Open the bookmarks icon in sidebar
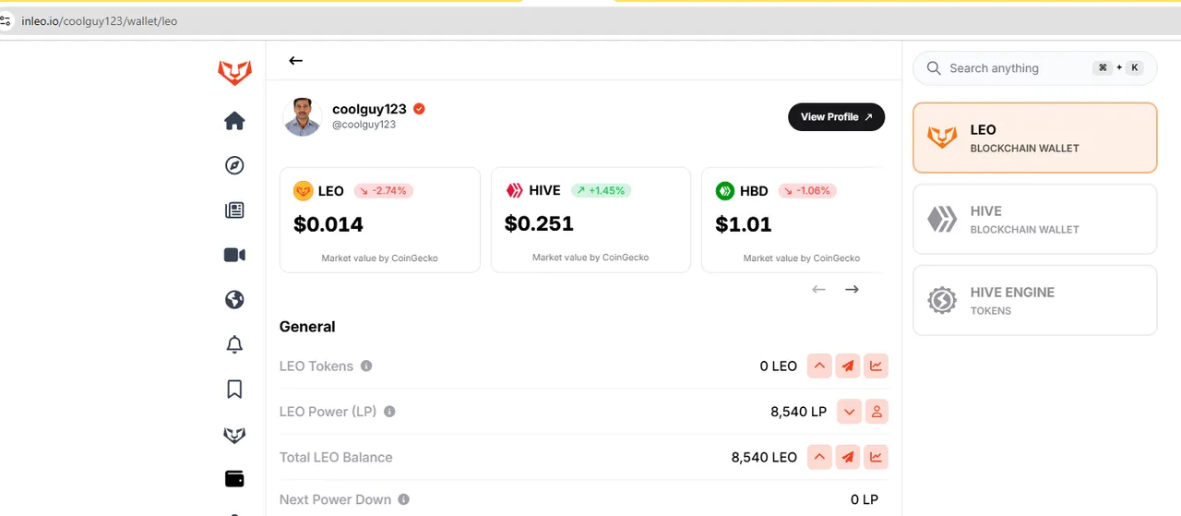Screen dimensions: 1181x516 234,390
